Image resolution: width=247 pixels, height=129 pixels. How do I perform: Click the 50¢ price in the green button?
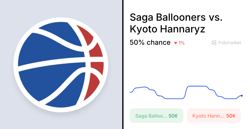(173, 116)
